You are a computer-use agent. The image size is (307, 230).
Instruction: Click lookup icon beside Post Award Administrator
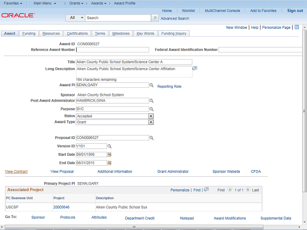coord(151,101)
